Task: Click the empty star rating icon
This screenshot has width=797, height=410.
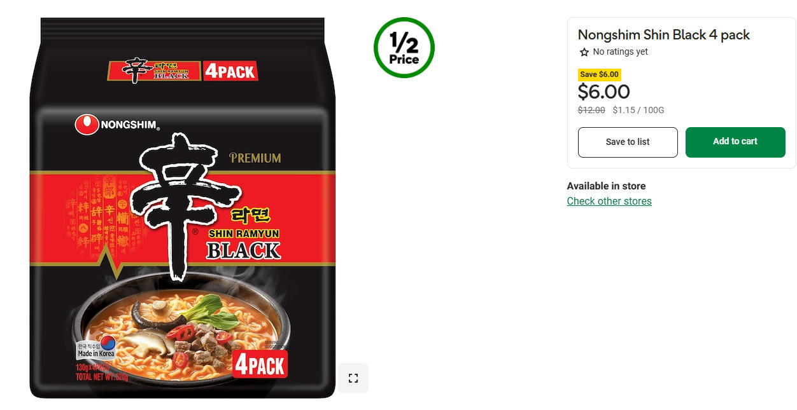Action: pyautogui.click(x=584, y=52)
